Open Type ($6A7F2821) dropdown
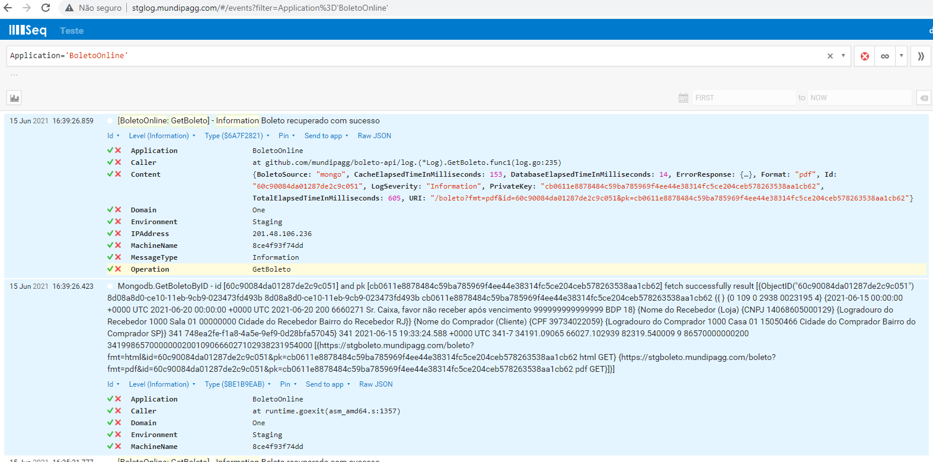 [x=237, y=136]
